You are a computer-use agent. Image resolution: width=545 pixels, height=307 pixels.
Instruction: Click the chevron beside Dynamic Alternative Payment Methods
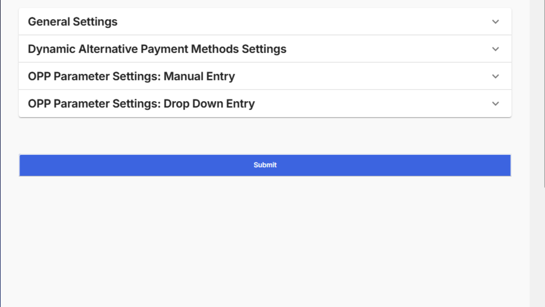tap(495, 49)
